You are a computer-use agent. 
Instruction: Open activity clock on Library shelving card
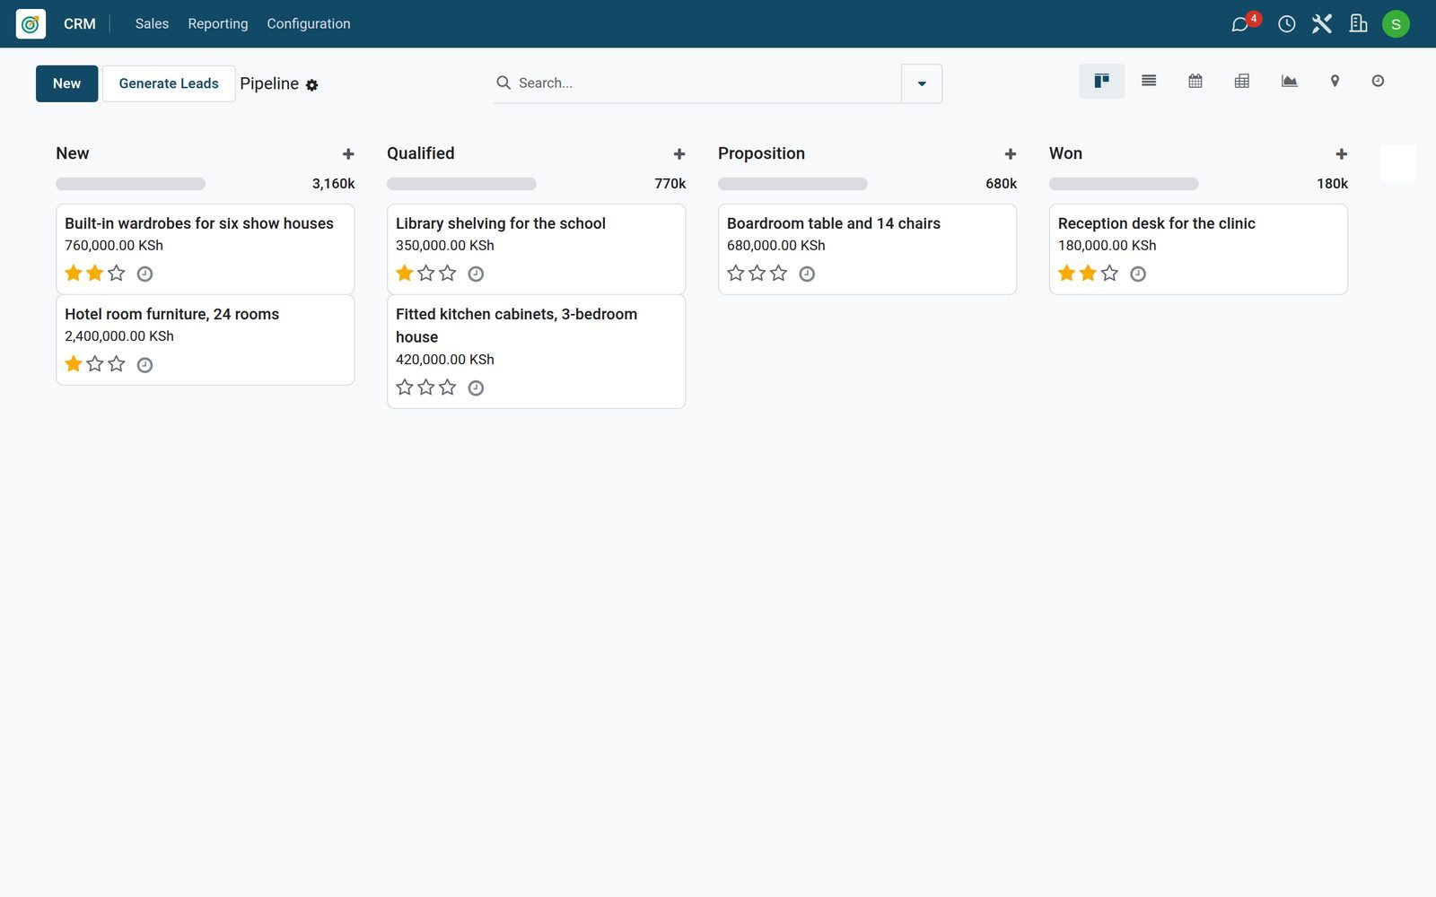click(x=476, y=274)
